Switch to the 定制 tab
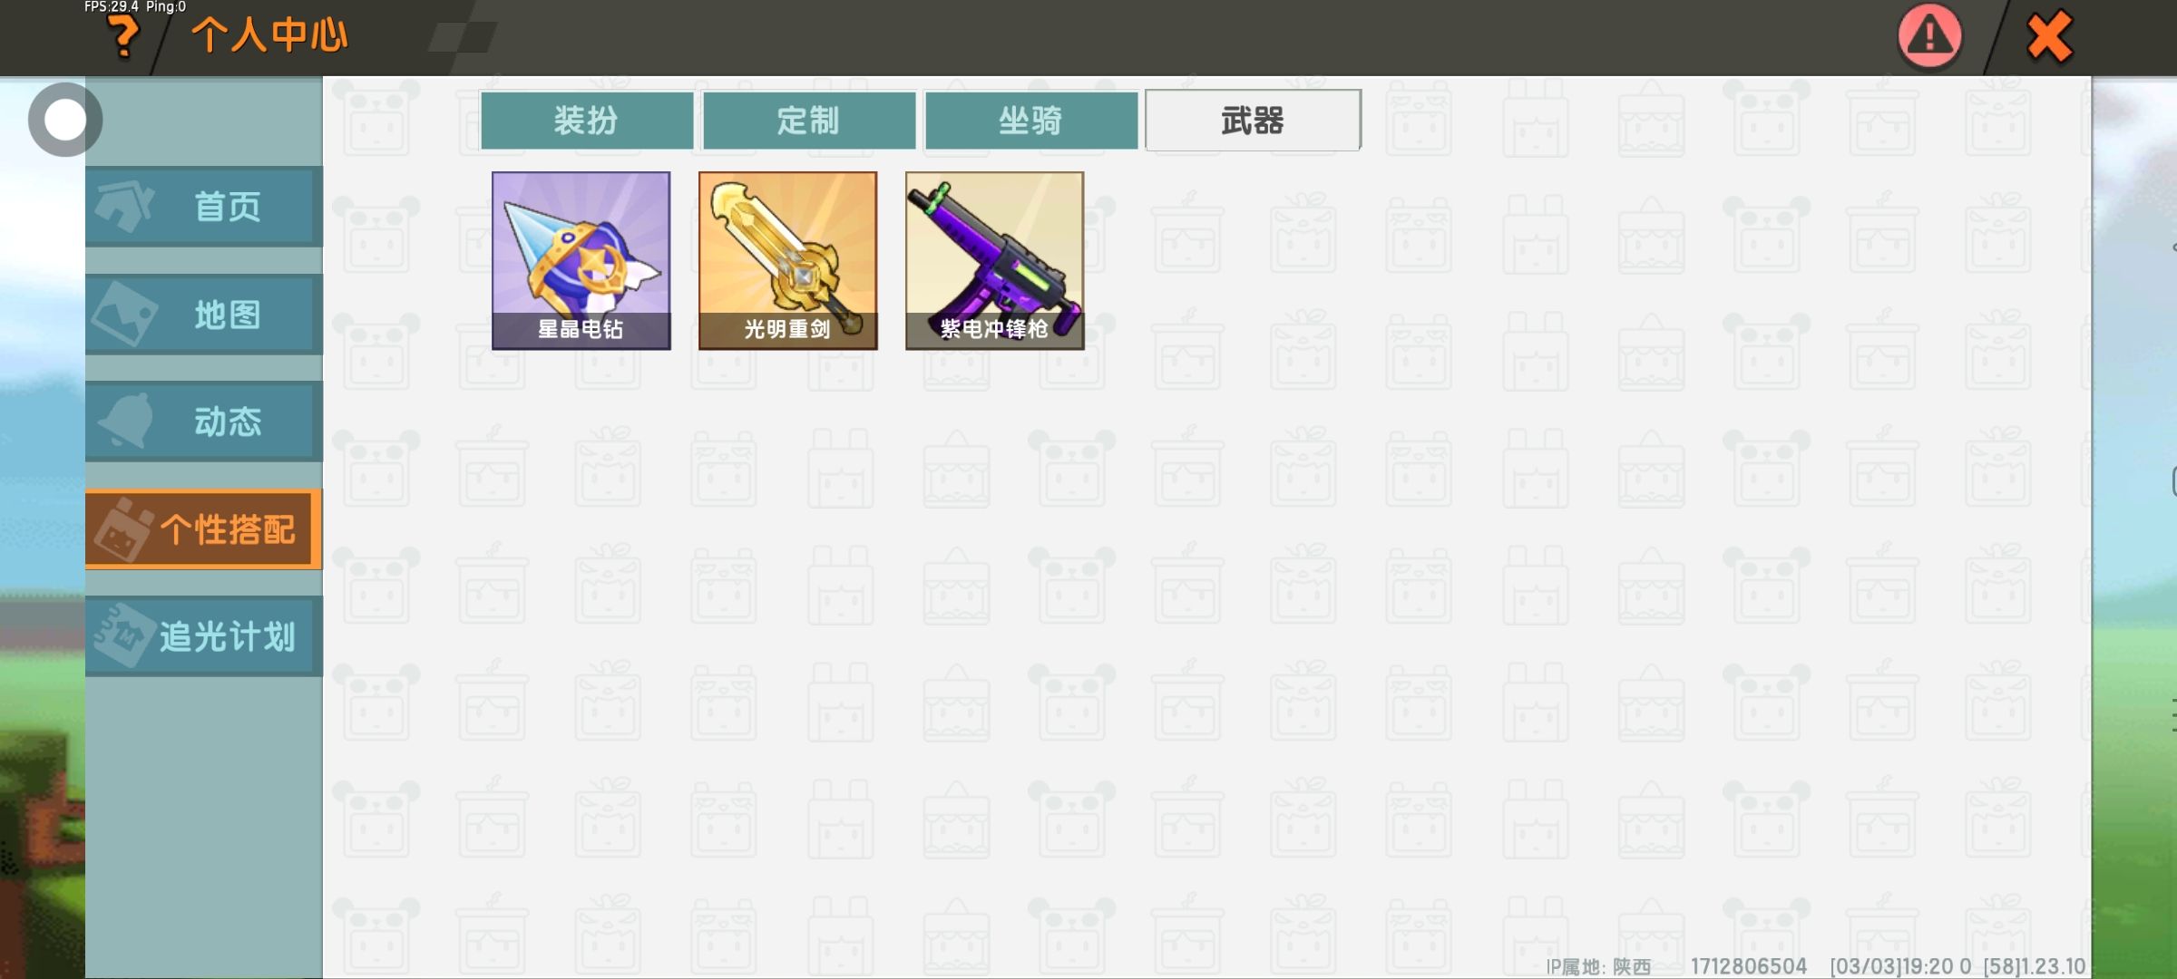The width and height of the screenshot is (2177, 979). pos(809,121)
